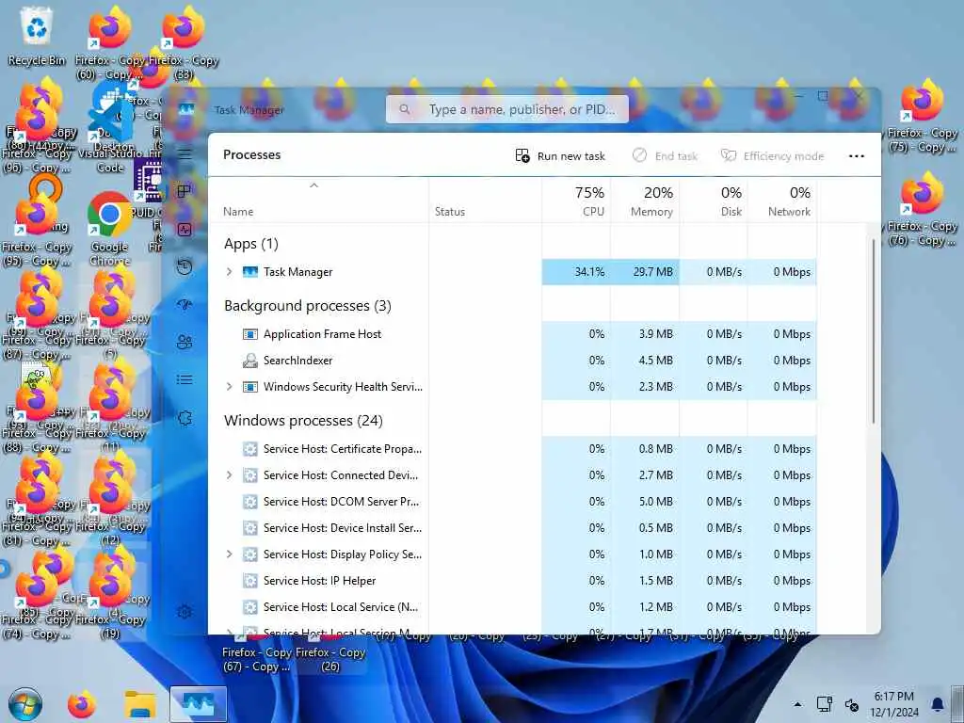This screenshot has width=964, height=723.
Task: Select Firefox - Copy (76) desktop shortcut
Action: (x=922, y=211)
